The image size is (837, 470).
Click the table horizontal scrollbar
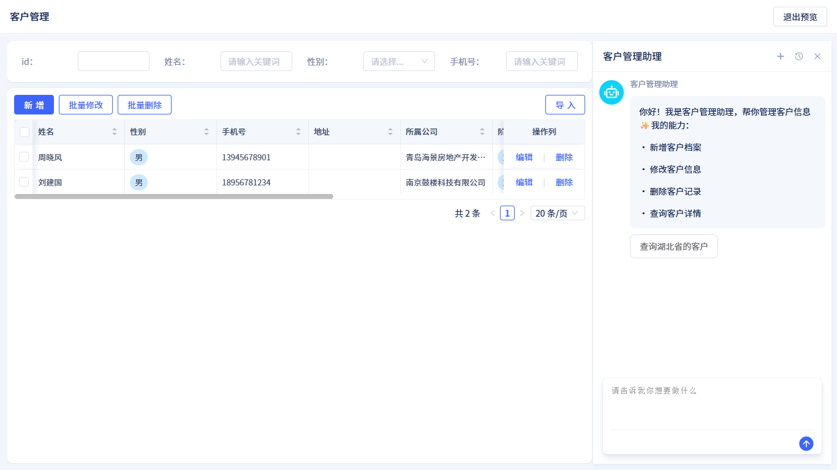pyautogui.click(x=174, y=196)
